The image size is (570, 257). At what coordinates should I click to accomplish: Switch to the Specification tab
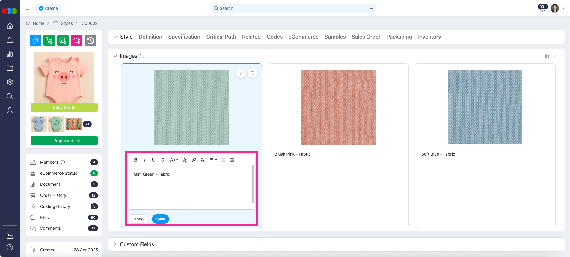pyautogui.click(x=184, y=37)
